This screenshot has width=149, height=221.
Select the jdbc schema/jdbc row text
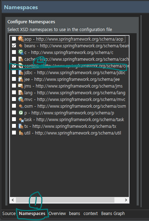tap(75, 73)
